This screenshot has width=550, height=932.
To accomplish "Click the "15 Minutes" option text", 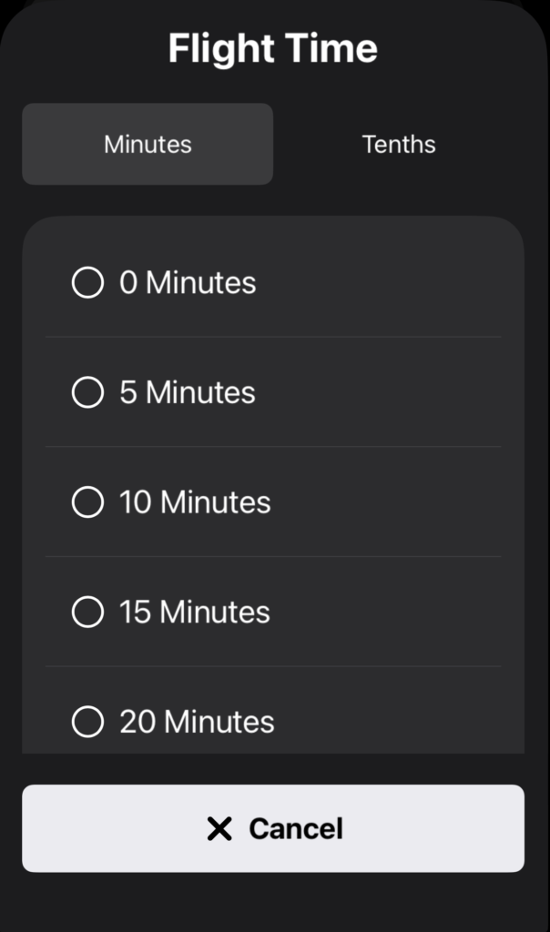I will pos(195,612).
